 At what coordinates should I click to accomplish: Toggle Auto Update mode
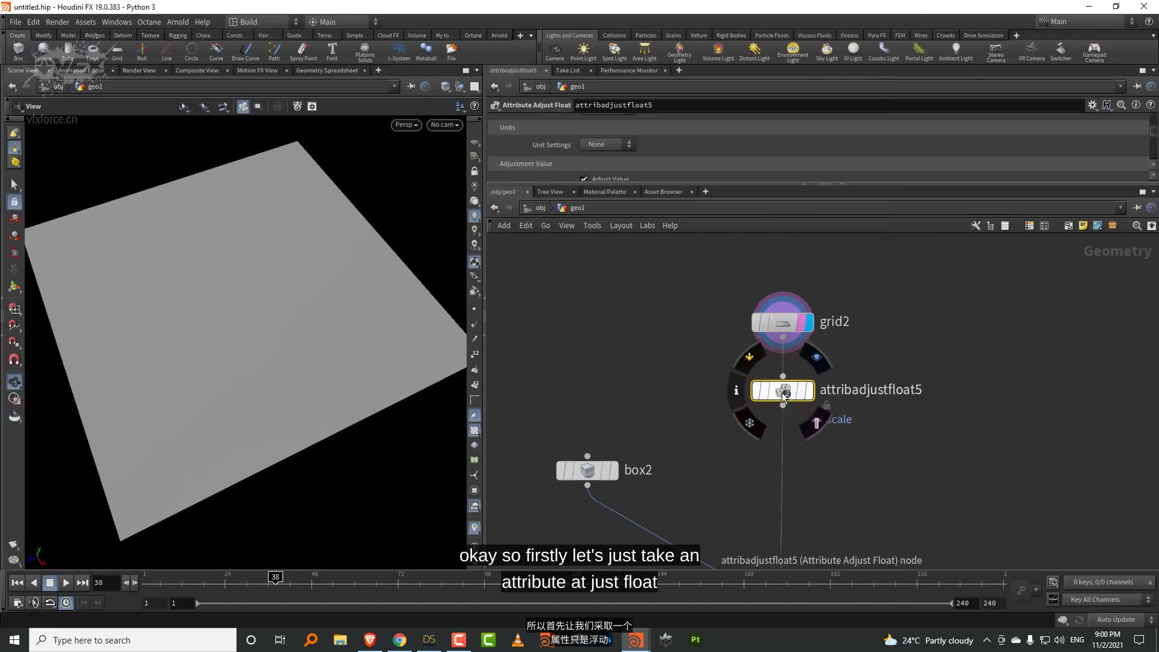(1116, 619)
